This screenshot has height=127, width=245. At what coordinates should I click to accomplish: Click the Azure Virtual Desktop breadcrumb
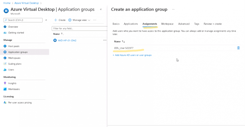pos(27,3)
